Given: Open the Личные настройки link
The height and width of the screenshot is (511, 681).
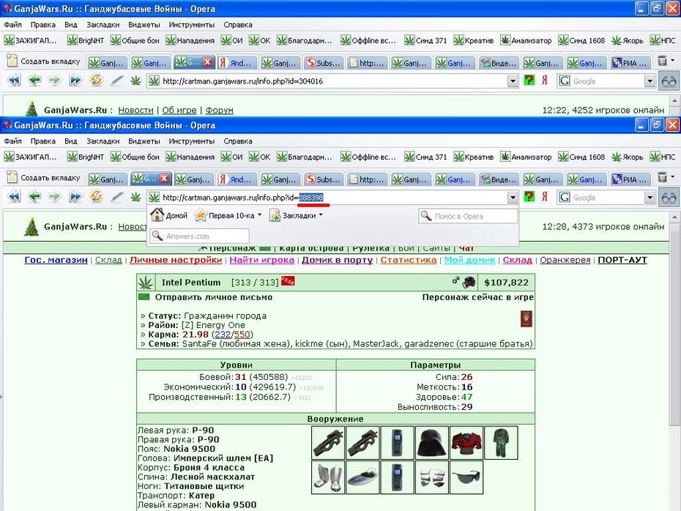Looking at the screenshot, I should [176, 260].
